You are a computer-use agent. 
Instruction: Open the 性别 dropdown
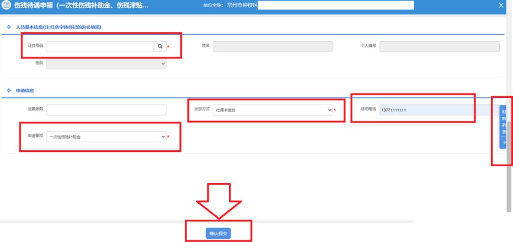(106, 63)
